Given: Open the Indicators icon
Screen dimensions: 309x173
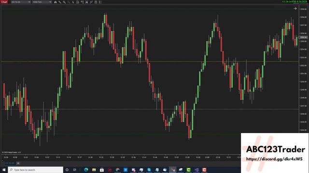Looking at the screenshot, I should coord(91,2).
